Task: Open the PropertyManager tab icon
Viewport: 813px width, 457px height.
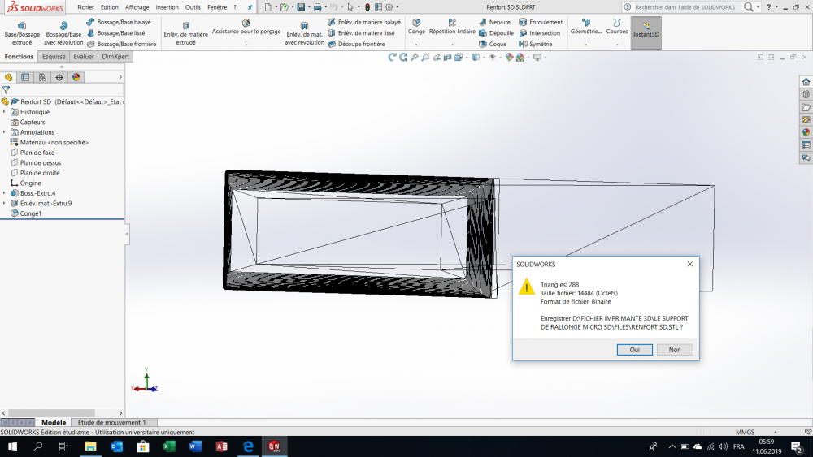Action: (x=25, y=77)
